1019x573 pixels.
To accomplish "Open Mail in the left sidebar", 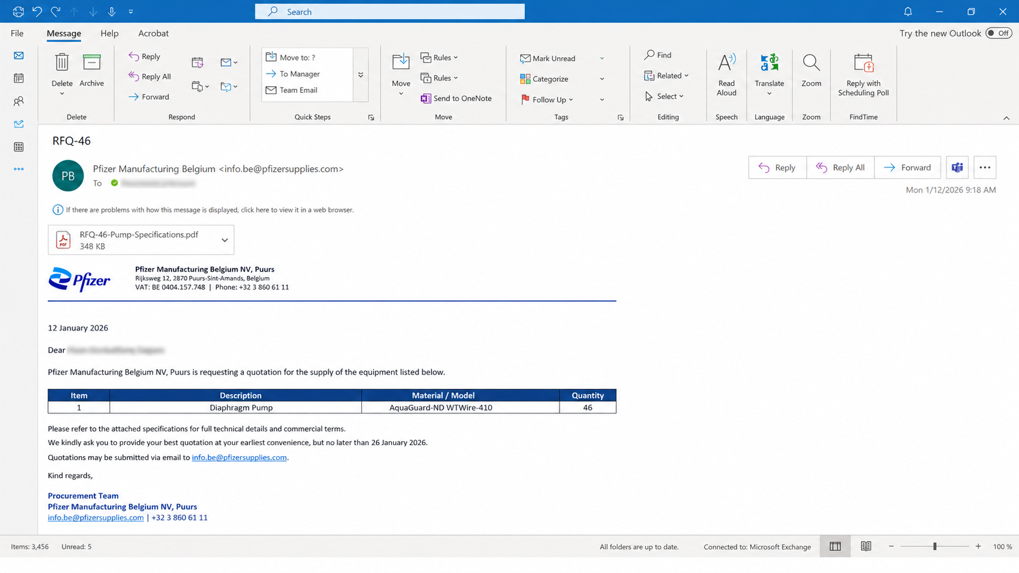I will click(19, 55).
